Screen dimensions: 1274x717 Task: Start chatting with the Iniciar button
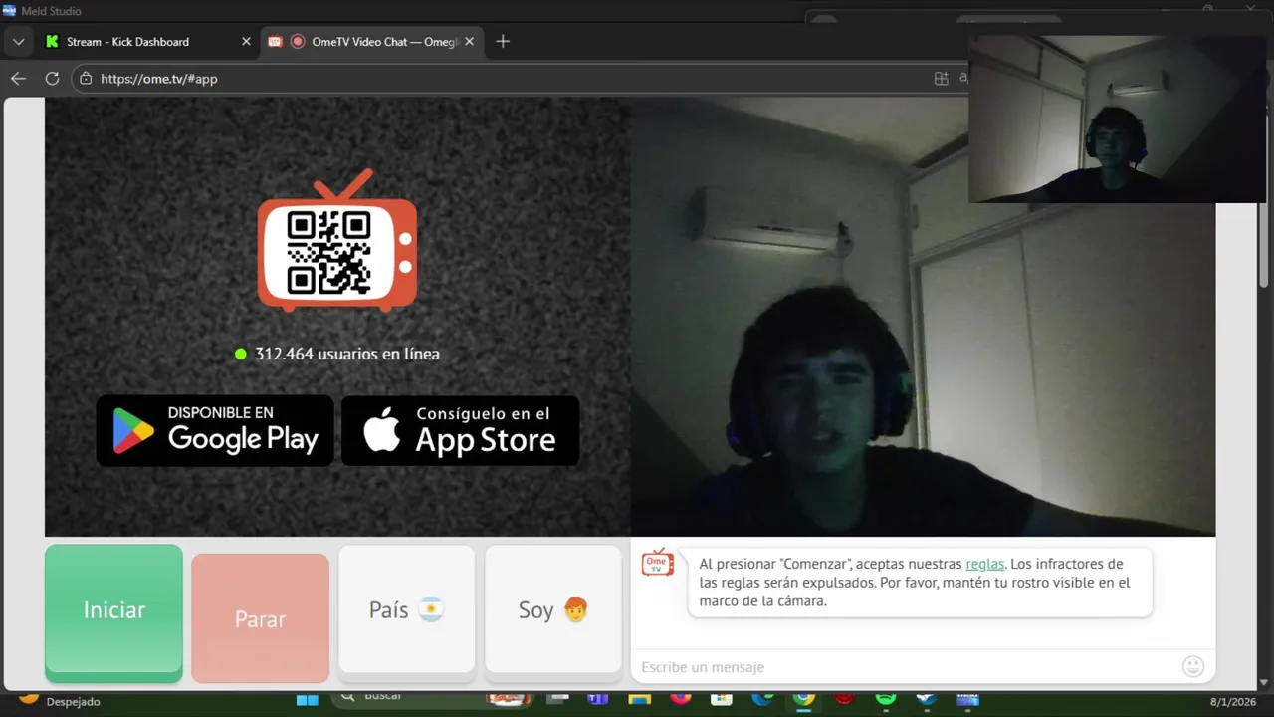pos(113,611)
